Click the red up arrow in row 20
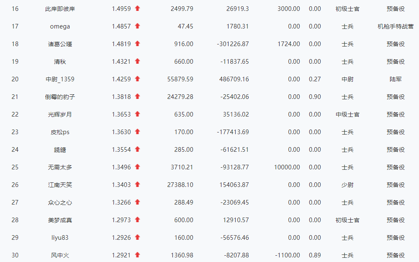Screen dimensions: 419x262 point(137,79)
